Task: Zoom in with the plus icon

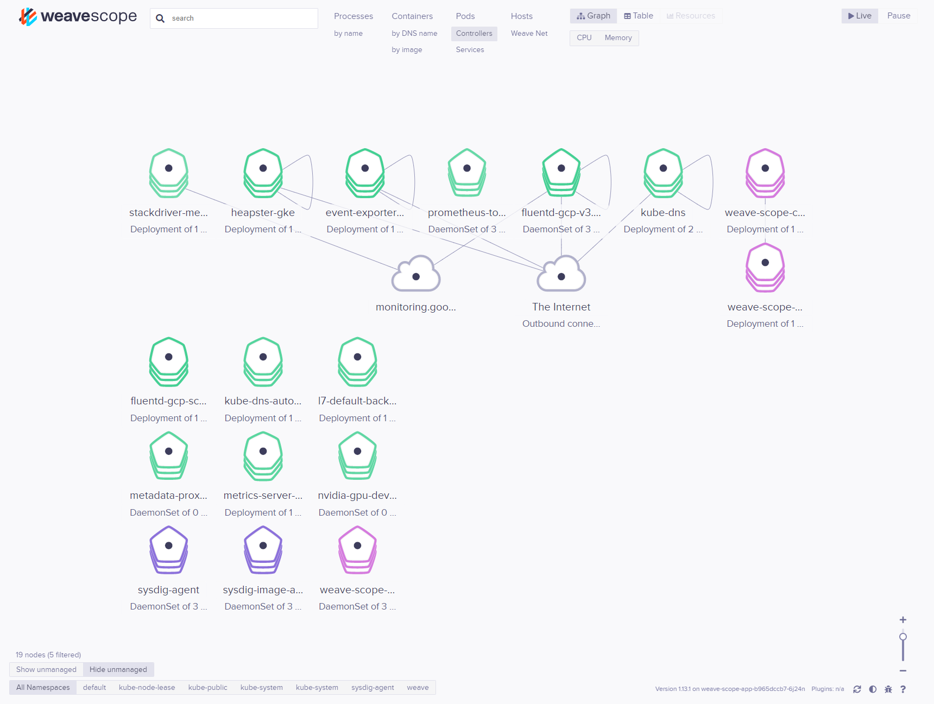Action: click(x=903, y=620)
